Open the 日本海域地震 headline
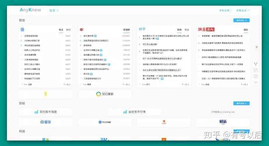The width and height of the screenshot is (269, 146). [x=30, y=55]
